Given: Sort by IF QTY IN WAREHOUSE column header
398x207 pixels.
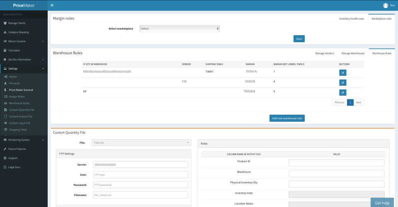Looking at the screenshot, I should point(95,64).
